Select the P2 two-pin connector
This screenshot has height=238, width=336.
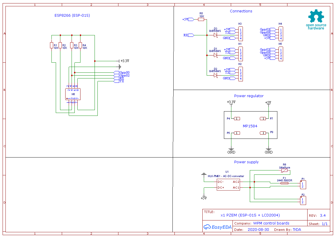coord(303,201)
